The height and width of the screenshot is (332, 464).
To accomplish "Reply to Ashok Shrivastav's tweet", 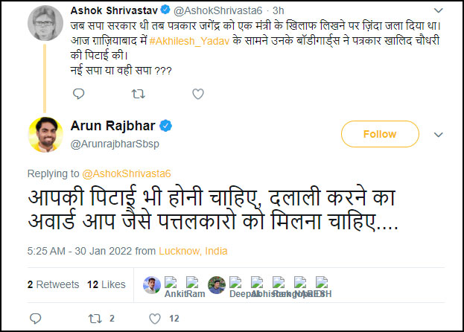I will click(79, 94).
